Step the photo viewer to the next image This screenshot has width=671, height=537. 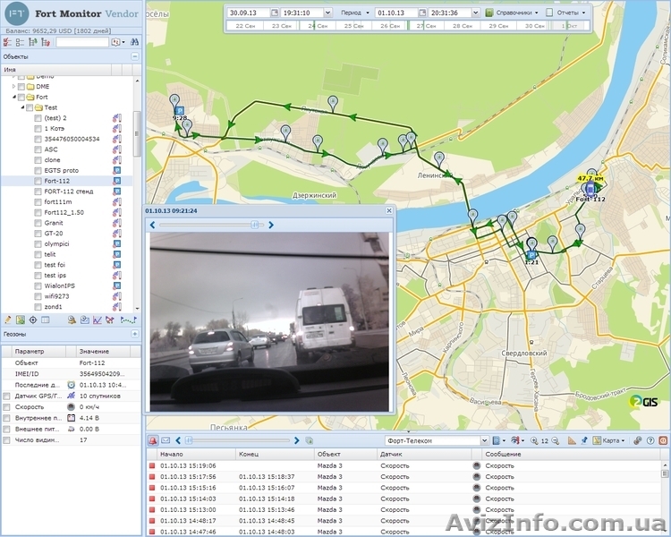[271, 225]
